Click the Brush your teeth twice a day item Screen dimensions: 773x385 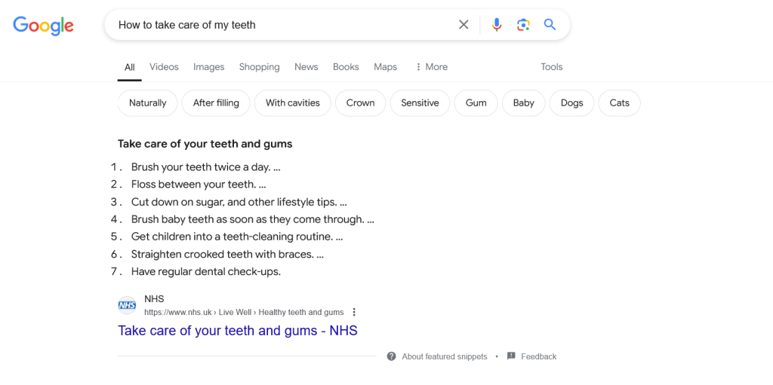pos(205,167)
